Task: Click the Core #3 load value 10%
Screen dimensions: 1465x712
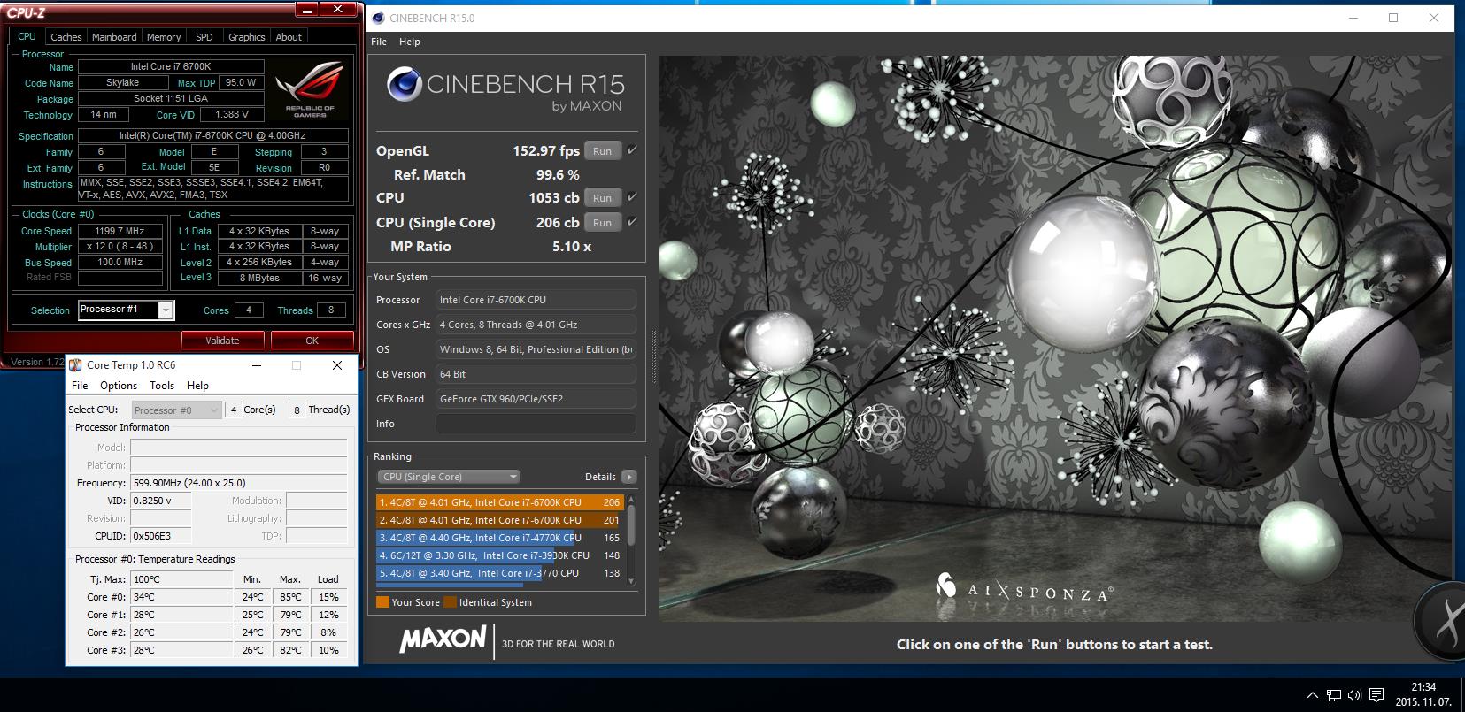Action: click(329, 650)
